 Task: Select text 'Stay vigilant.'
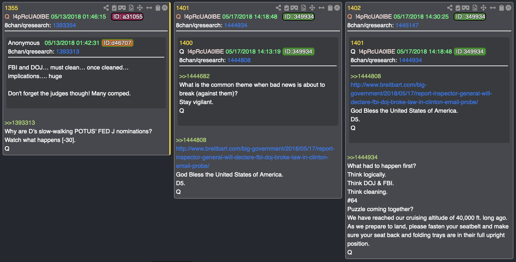(x=196, y=102)
